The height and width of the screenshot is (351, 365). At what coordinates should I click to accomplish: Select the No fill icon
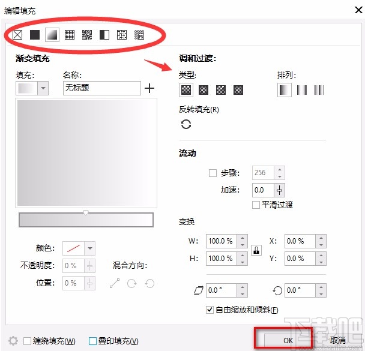click(17, 35)
